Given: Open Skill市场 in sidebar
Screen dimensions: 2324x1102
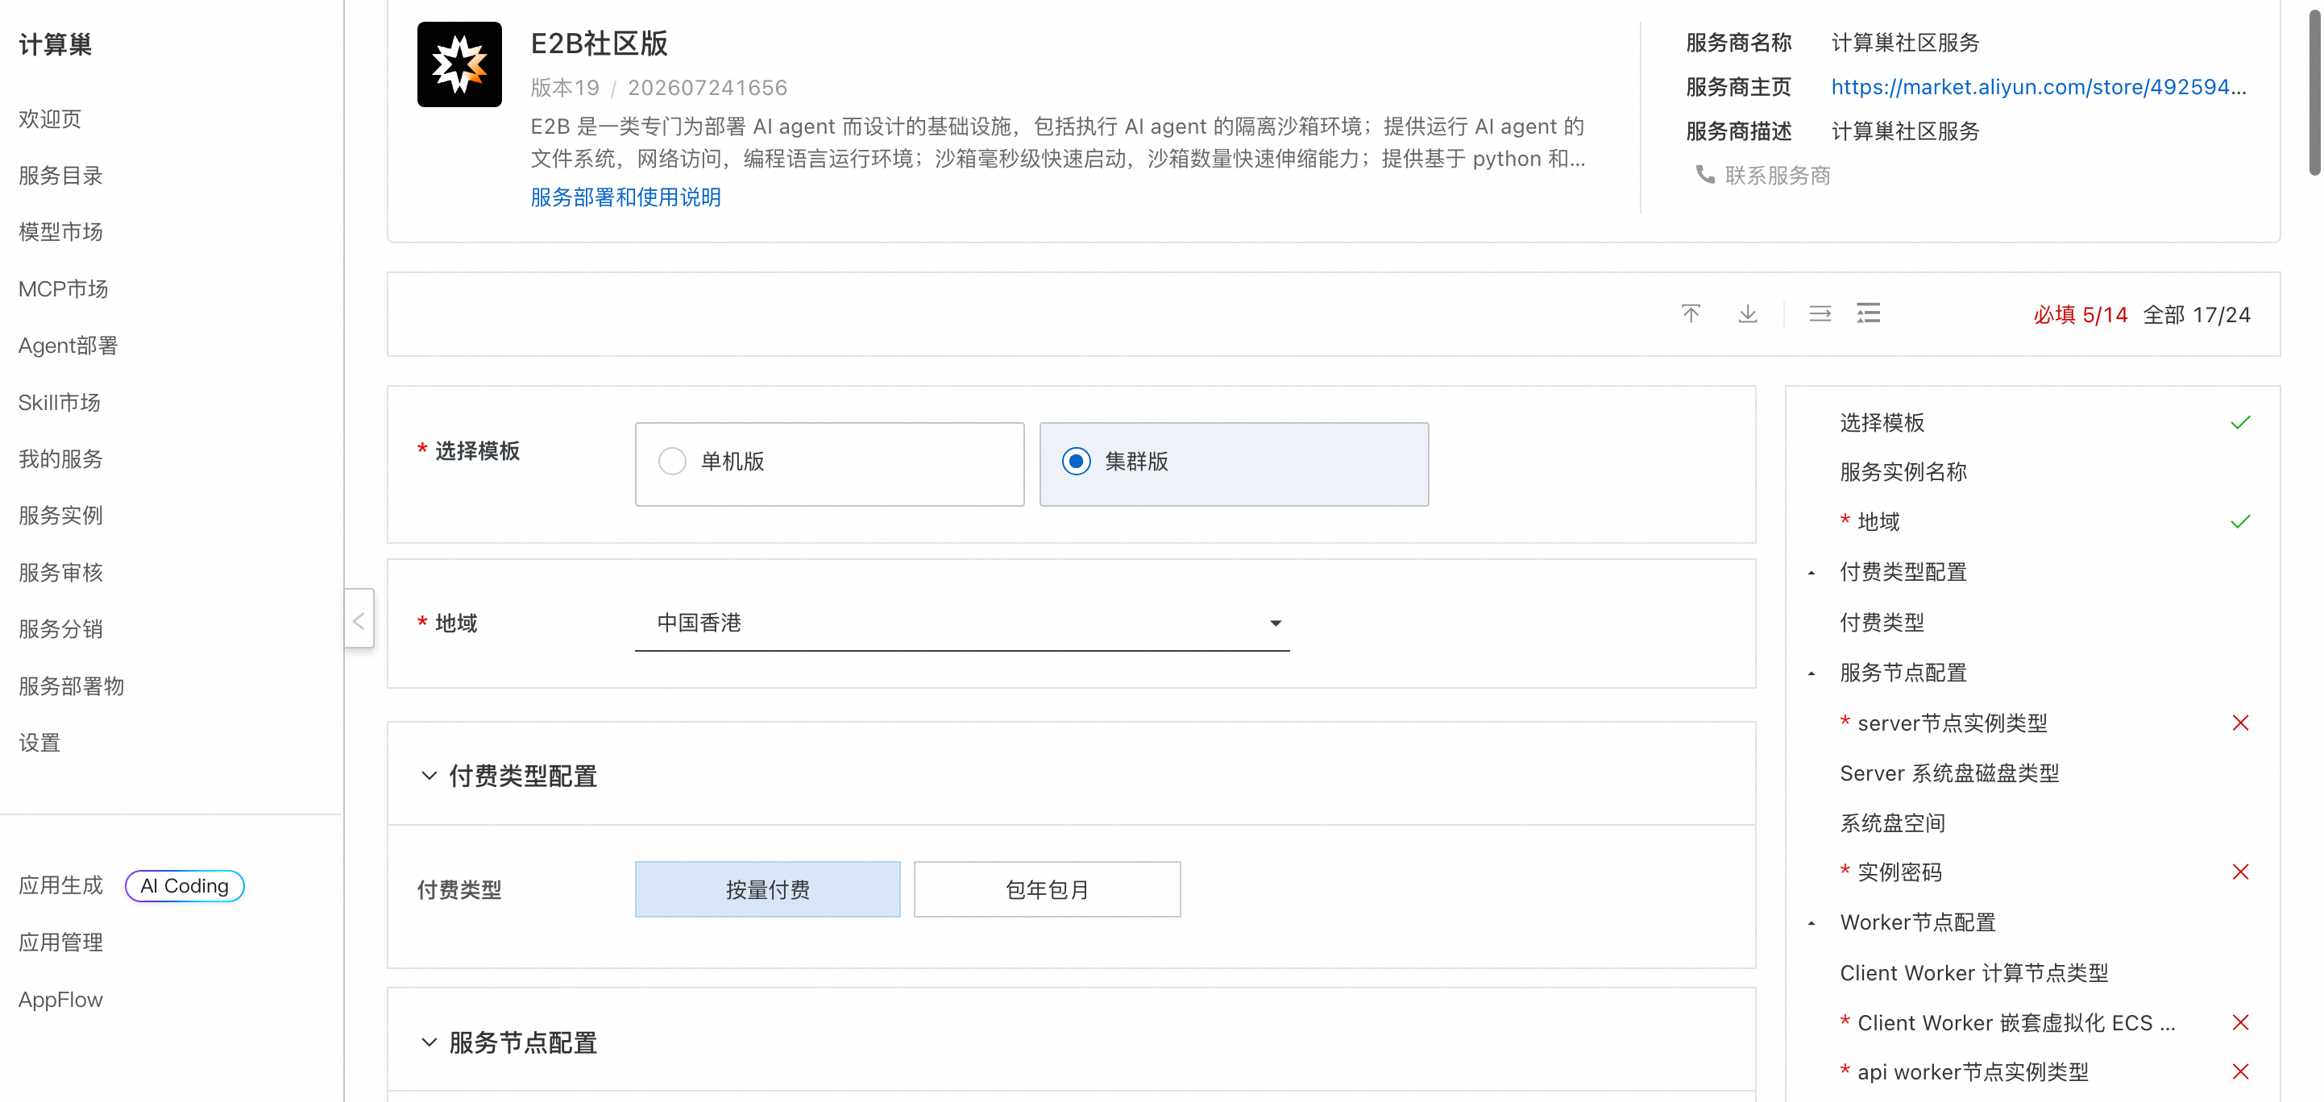Looking at the screenshot, I should pos(60,403).
